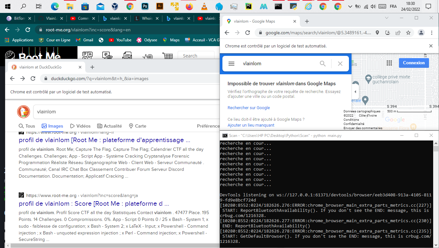
Task: Expand the hidden icons chevron in the system tray
Action: pyautogui.click(x=350, y=5)
